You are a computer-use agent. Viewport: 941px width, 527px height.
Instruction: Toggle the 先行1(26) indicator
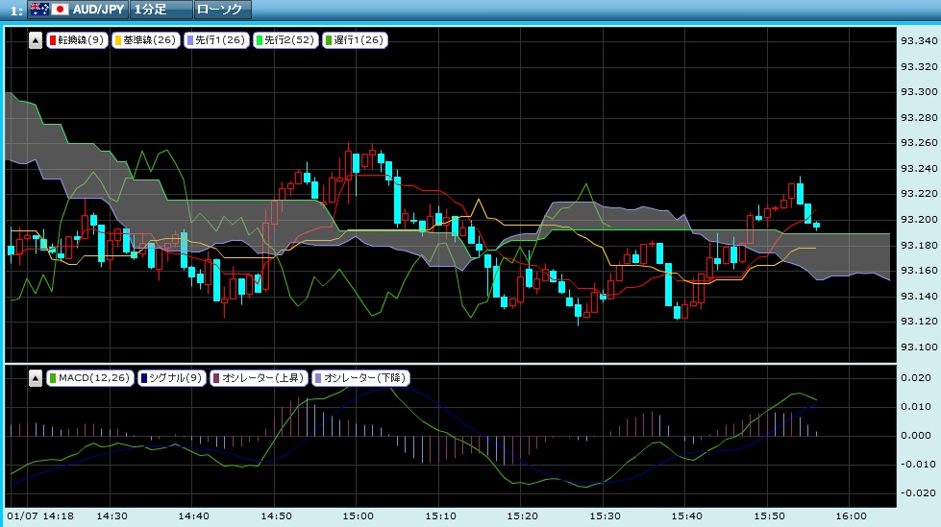pos(216,40)
